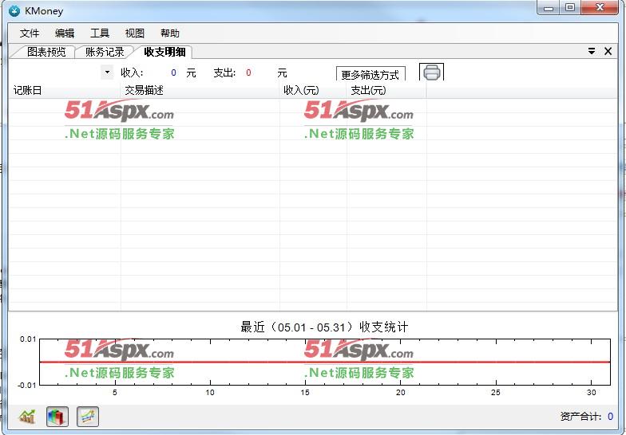This screenshot has height=435, width=626.
Task: Open the 文件 menu
Action: (30, 33)
